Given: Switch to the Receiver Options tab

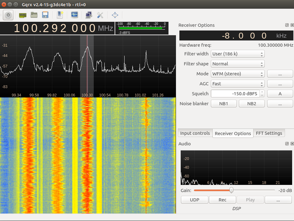Looking at the screenshot, I should point(233,133).
